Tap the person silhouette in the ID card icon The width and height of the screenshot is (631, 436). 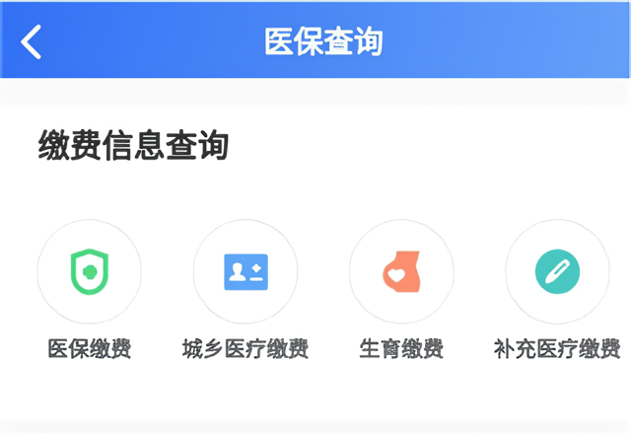[x=237, y=271]
